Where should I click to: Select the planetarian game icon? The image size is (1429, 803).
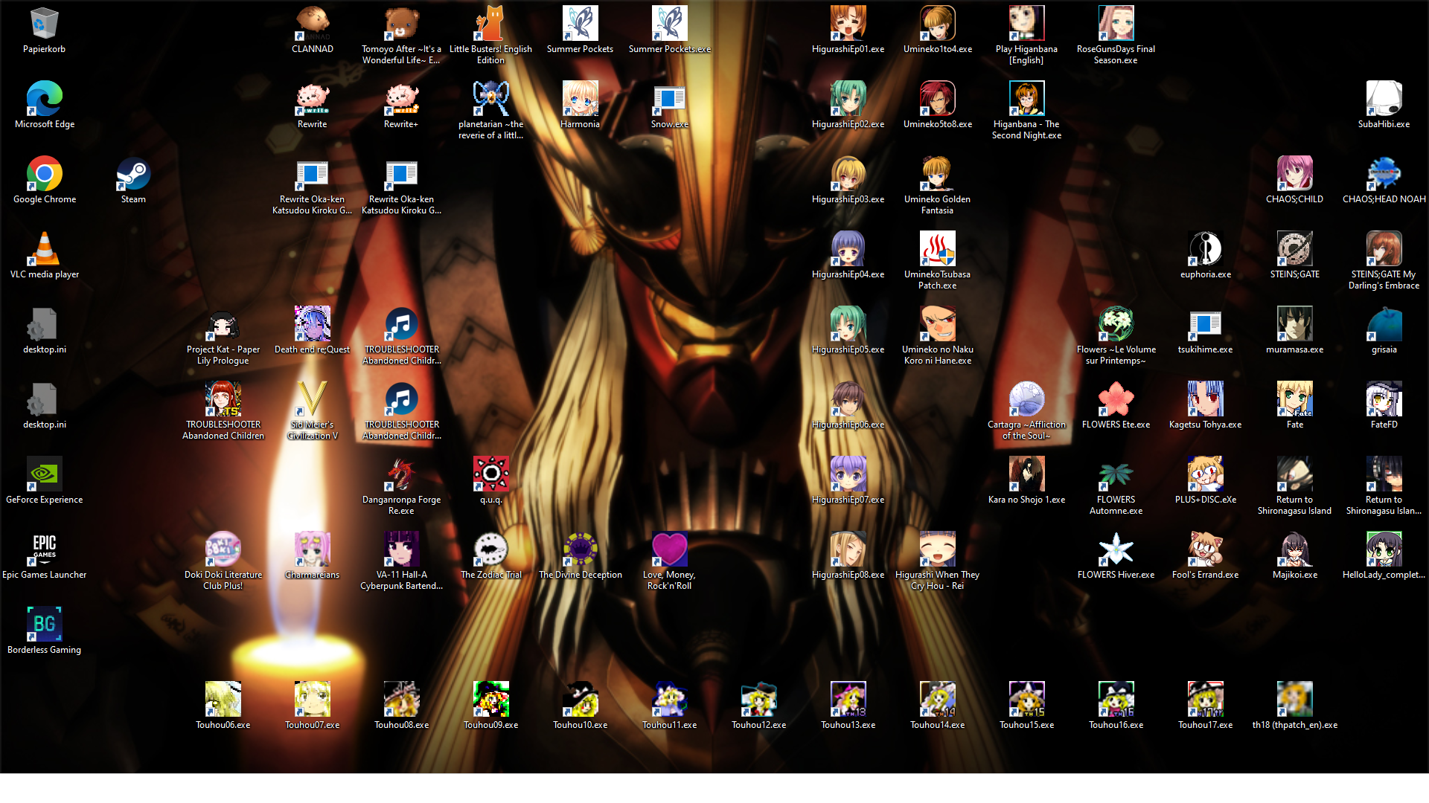point(490,99)
